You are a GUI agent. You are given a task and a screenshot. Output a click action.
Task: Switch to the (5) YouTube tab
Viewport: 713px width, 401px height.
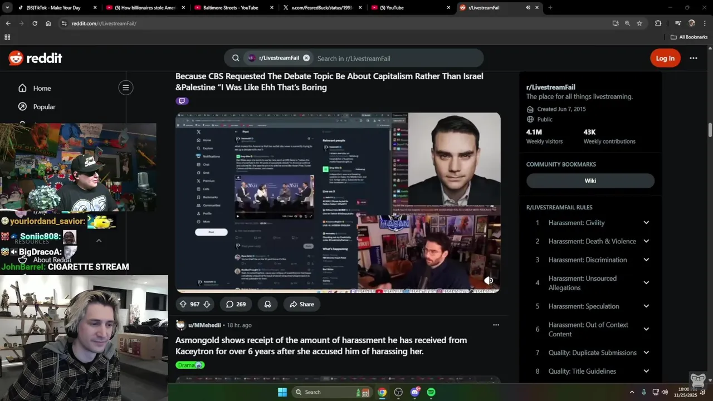[x=411, y=8]
